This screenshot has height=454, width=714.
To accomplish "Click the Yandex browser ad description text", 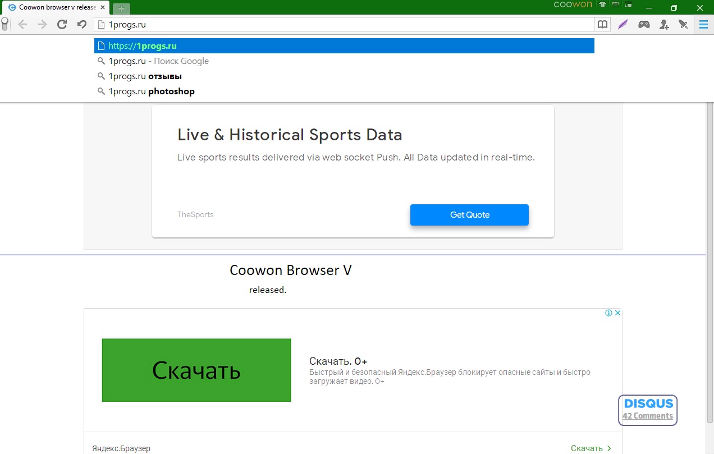I will pos(450,377).
